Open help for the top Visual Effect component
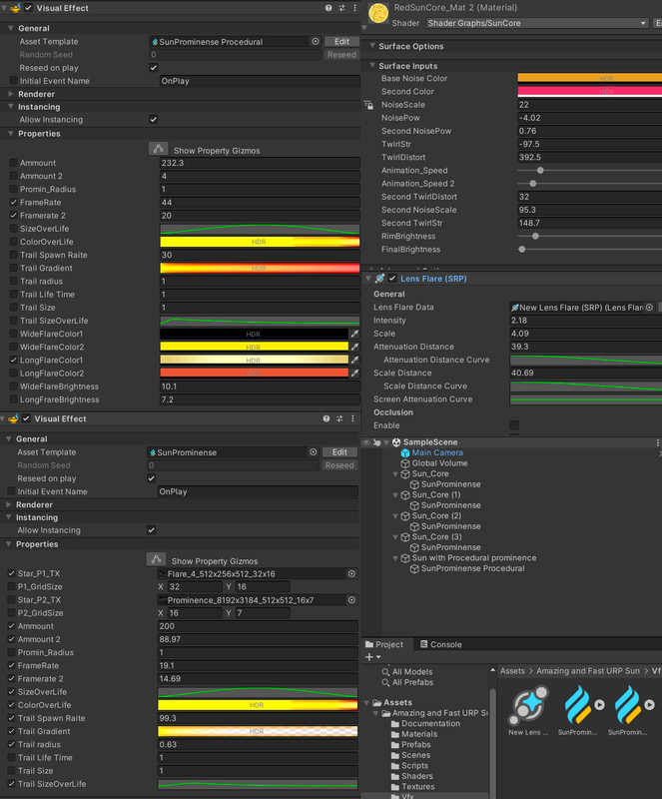Image resolution: width=662 pixels, height=799 pixels. pos(329,8)
